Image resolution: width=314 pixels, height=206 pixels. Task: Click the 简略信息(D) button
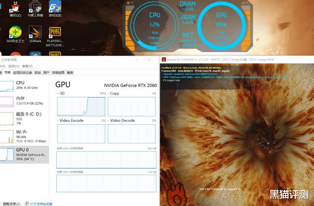tap(11, 204)
